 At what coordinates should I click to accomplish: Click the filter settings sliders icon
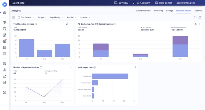13,17
